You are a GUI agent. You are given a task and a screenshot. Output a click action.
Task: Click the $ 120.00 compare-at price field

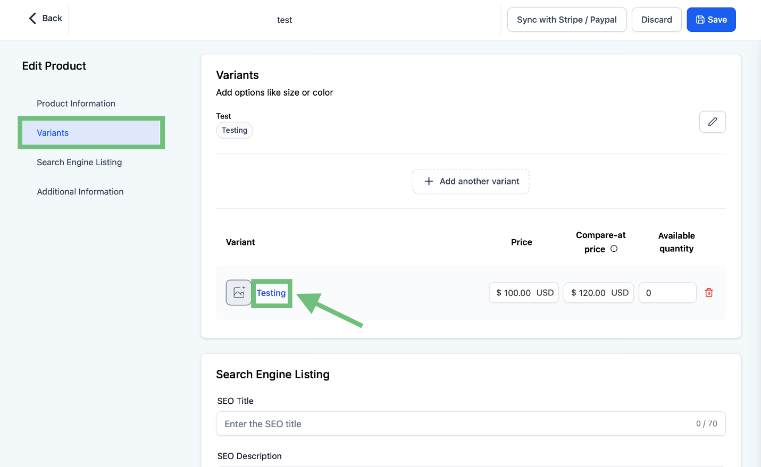599,293
